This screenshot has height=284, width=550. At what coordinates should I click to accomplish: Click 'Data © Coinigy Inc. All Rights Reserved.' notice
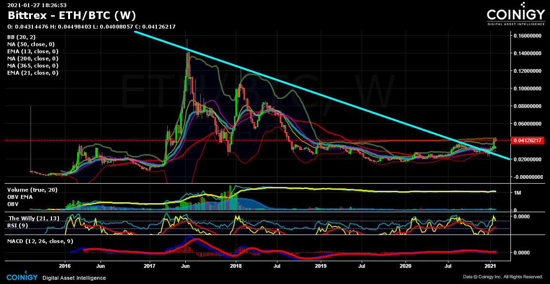tap(503, 277)
